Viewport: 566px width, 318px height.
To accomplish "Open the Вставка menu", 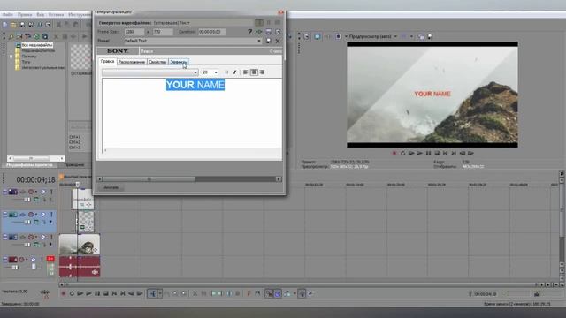I will pyautogui.click(x=56, y=15).
